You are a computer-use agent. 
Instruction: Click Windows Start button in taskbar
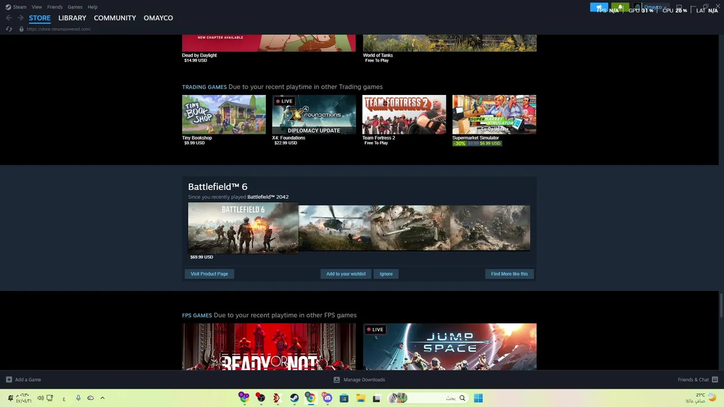(x=479, y=398)
